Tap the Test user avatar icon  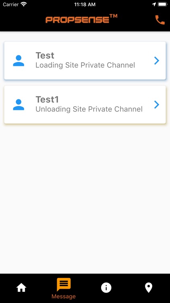[19, 61]
